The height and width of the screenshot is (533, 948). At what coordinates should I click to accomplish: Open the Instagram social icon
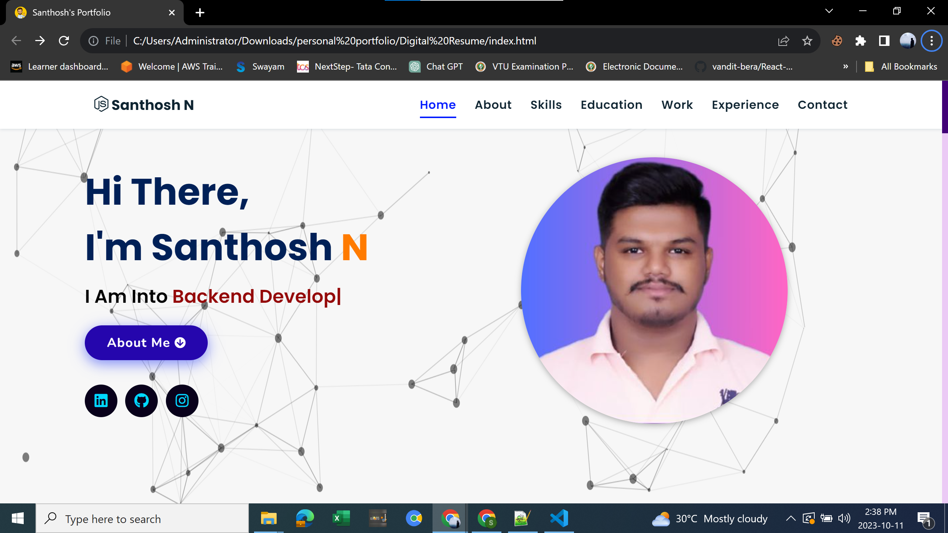(x=182, y=400)
